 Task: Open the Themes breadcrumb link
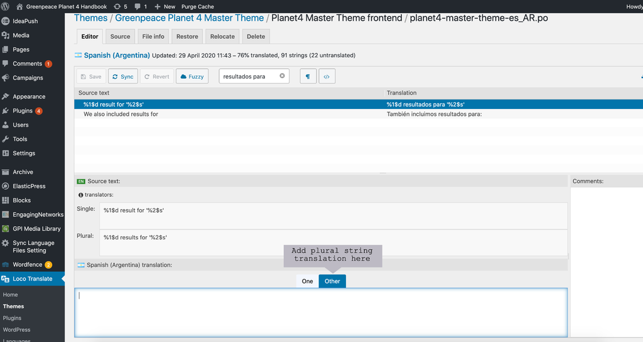click(90, 18)
